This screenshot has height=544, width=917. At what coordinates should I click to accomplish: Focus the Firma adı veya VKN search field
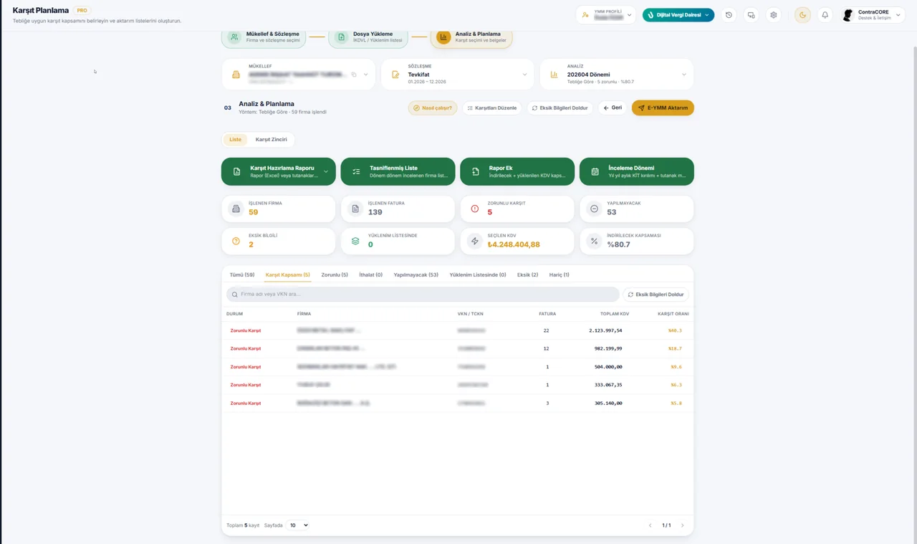point(423,295)
